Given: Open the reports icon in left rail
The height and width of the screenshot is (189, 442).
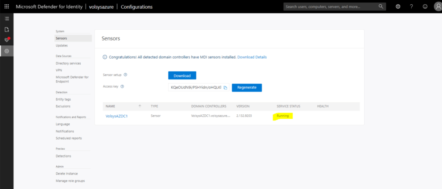Looking at the screenshot, I should pos(6,29).
